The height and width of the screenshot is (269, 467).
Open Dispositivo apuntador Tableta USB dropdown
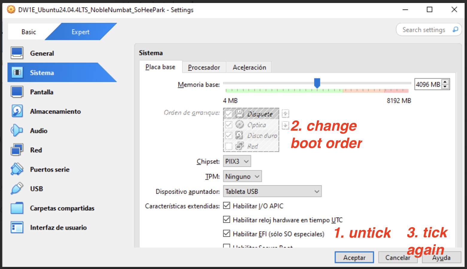(x=272, y=191)
